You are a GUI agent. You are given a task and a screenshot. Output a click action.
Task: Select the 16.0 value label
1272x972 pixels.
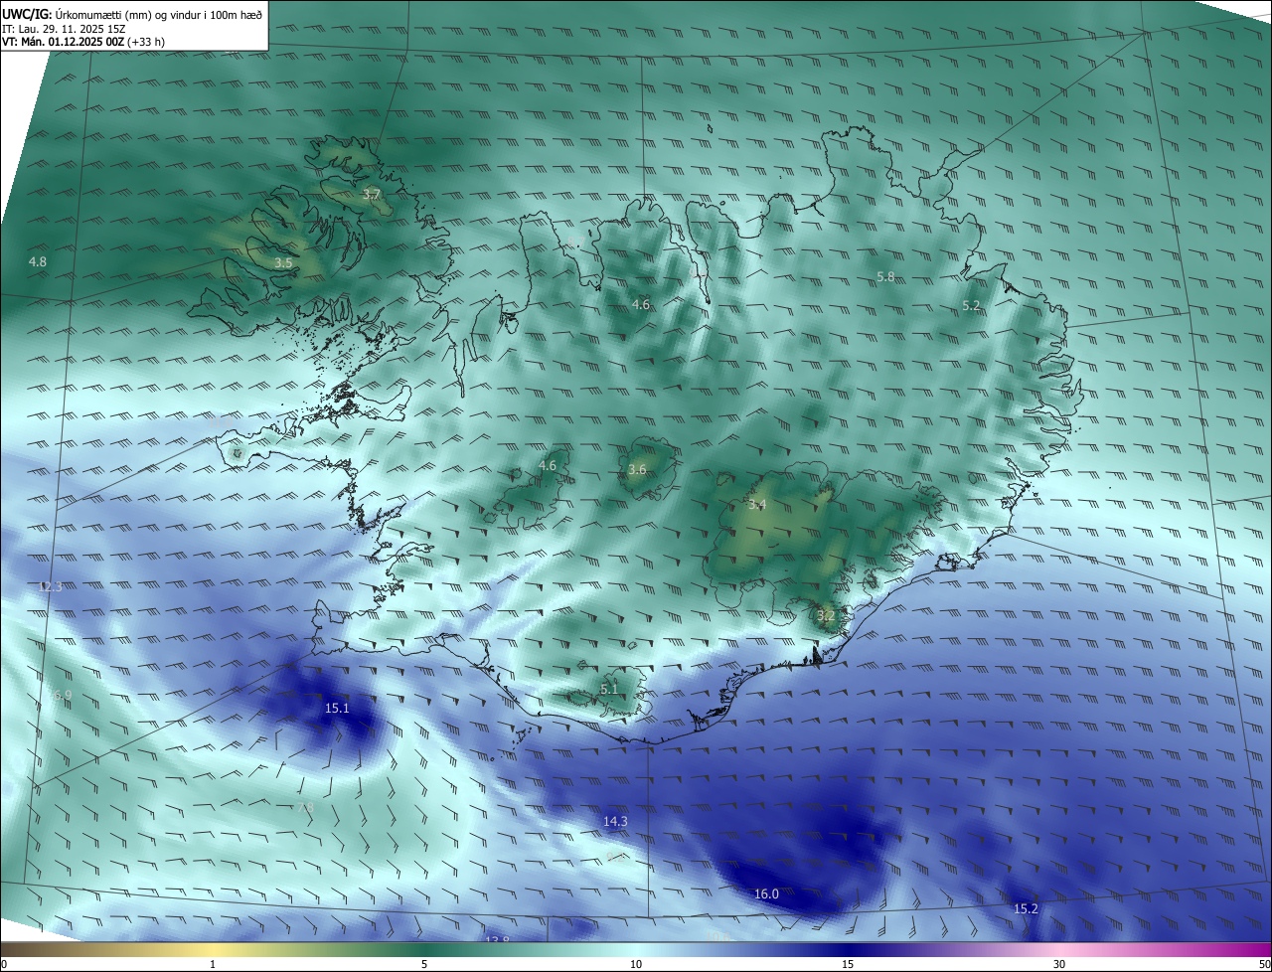(766, 894)
